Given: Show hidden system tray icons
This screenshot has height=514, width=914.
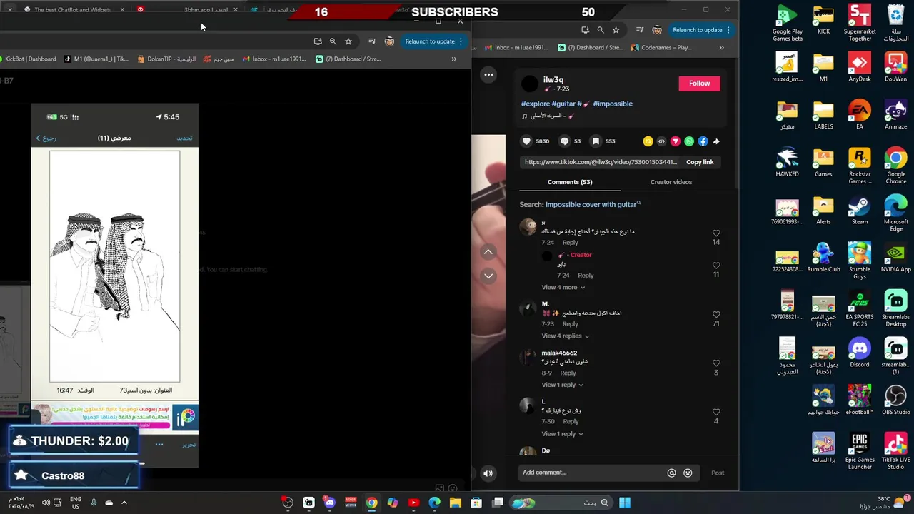Looking at the screenshot, I should [x=124, y=503].
